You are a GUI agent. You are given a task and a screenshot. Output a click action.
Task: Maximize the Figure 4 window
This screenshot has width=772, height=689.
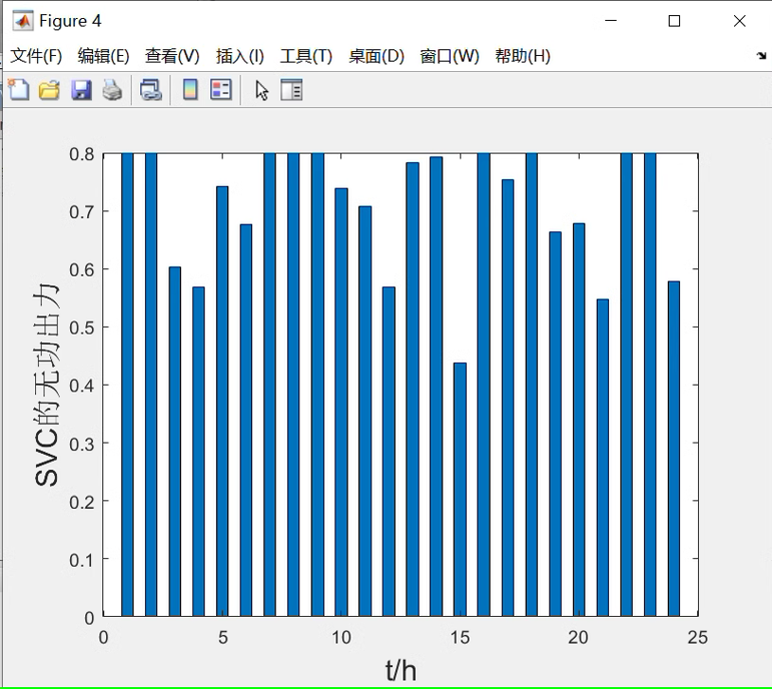(x=674, y=21)
